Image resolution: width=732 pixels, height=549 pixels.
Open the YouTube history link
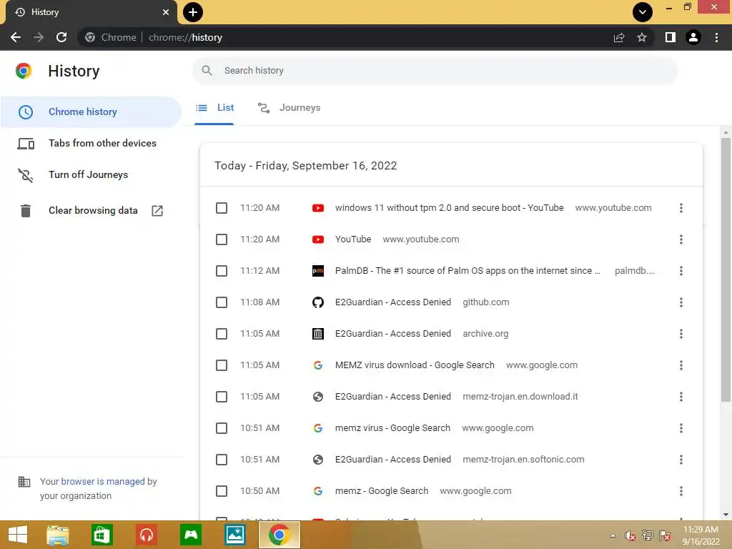tap(353, 239)
